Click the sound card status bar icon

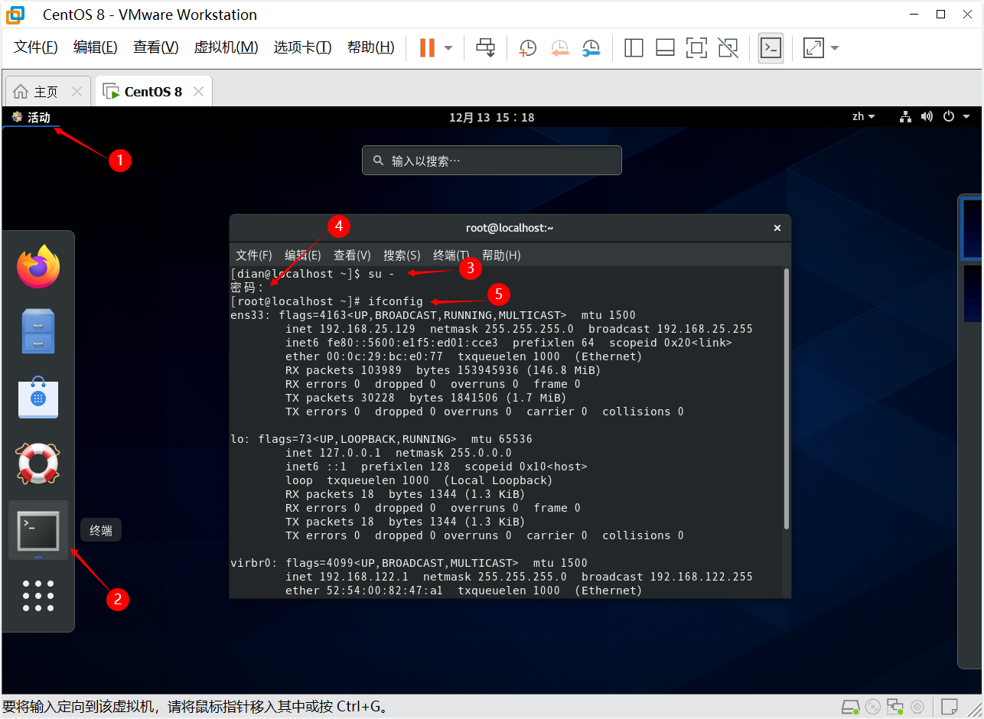(917, 707)
